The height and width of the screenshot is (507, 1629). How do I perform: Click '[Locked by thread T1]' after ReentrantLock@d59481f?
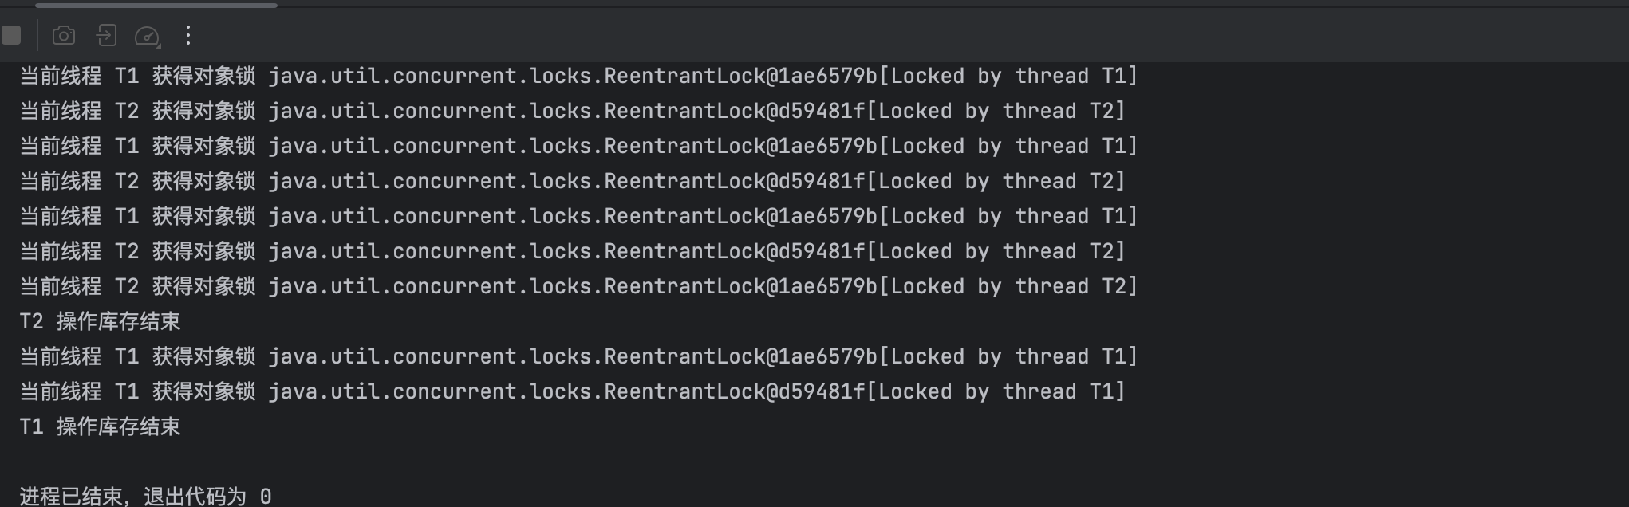(x=996, y=391)
